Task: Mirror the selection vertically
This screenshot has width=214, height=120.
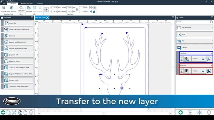Action: click(94, 12)
